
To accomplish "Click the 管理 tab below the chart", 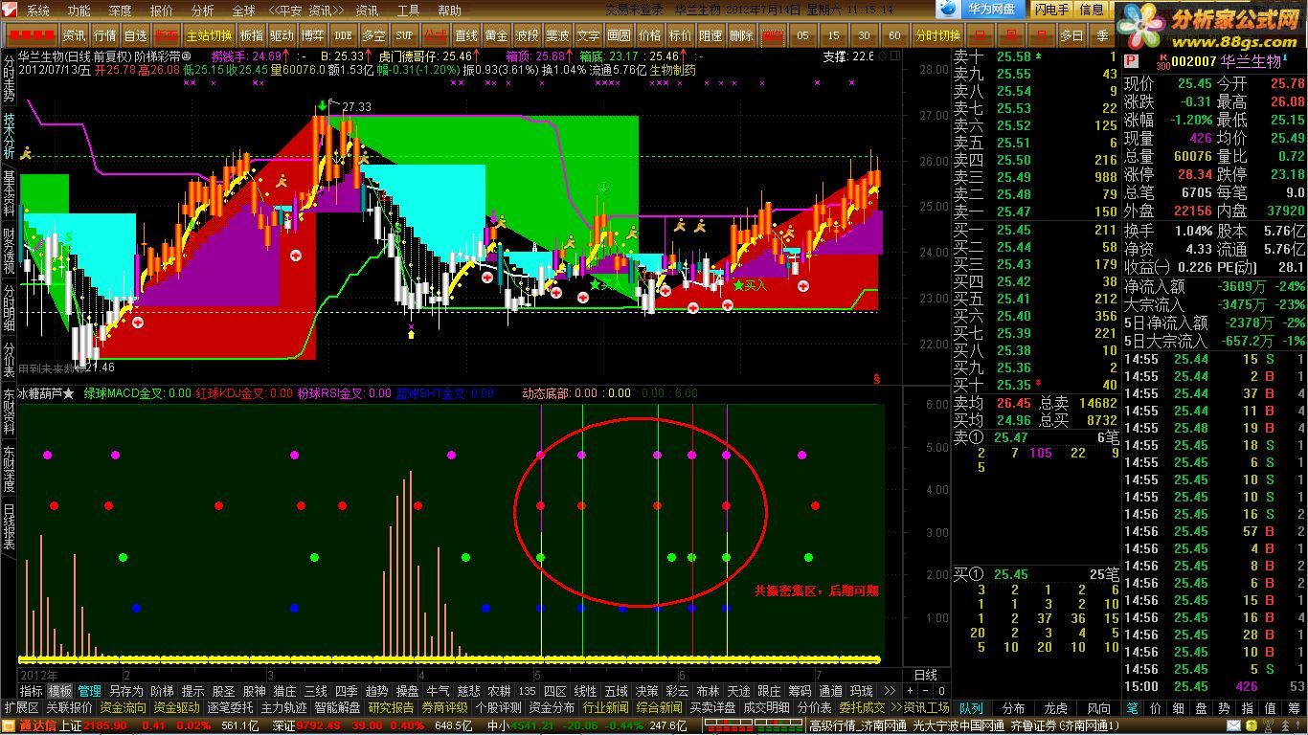I will point(90,691).
